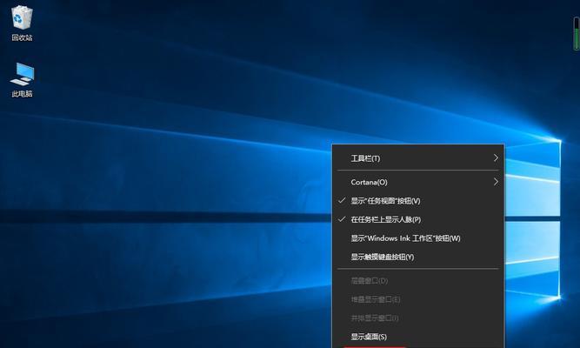Choose 显示桌面(S) from context menu

point(418,337)
